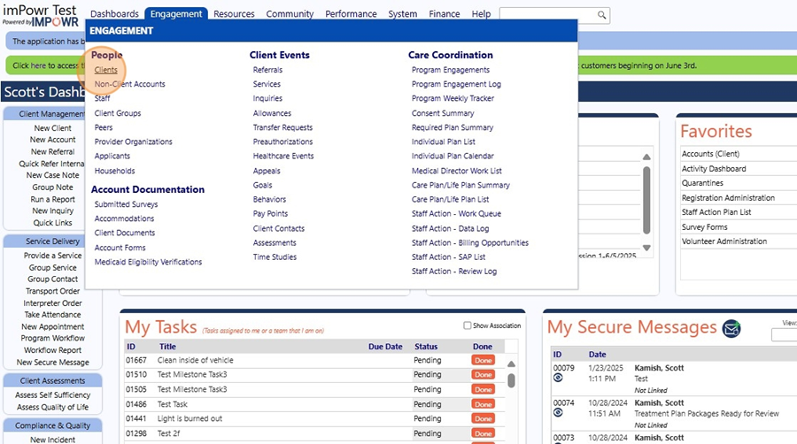Click Run a Report link
The height and width of the screenshot is (444, 797).
pyautogui.click(x=52, y=199)
